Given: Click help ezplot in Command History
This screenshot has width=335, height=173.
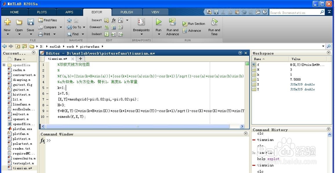Looking at the screenshot, I should coord(268,159).
